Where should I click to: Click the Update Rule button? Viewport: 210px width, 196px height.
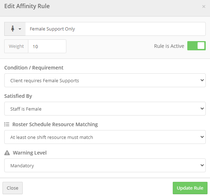[x=190, y=188]
